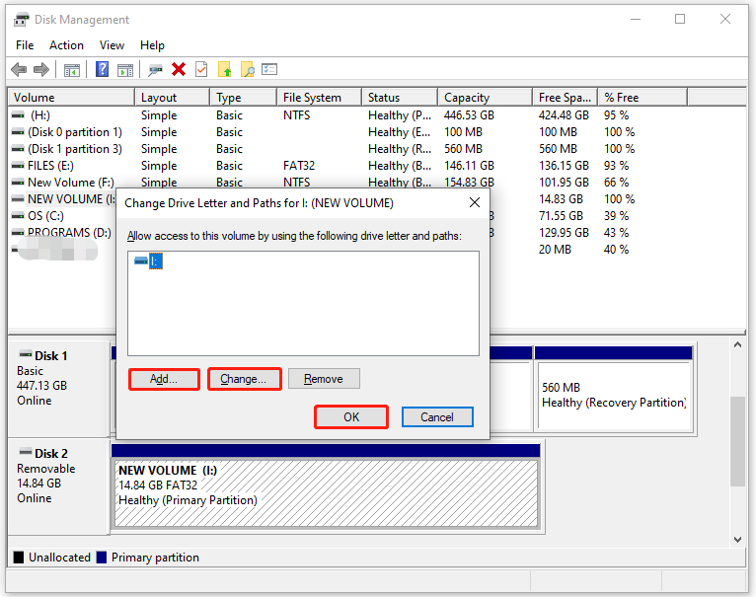Confirm the dialog with OK
The height and width of the screenshot is (597, 756).
coord(351,417)
